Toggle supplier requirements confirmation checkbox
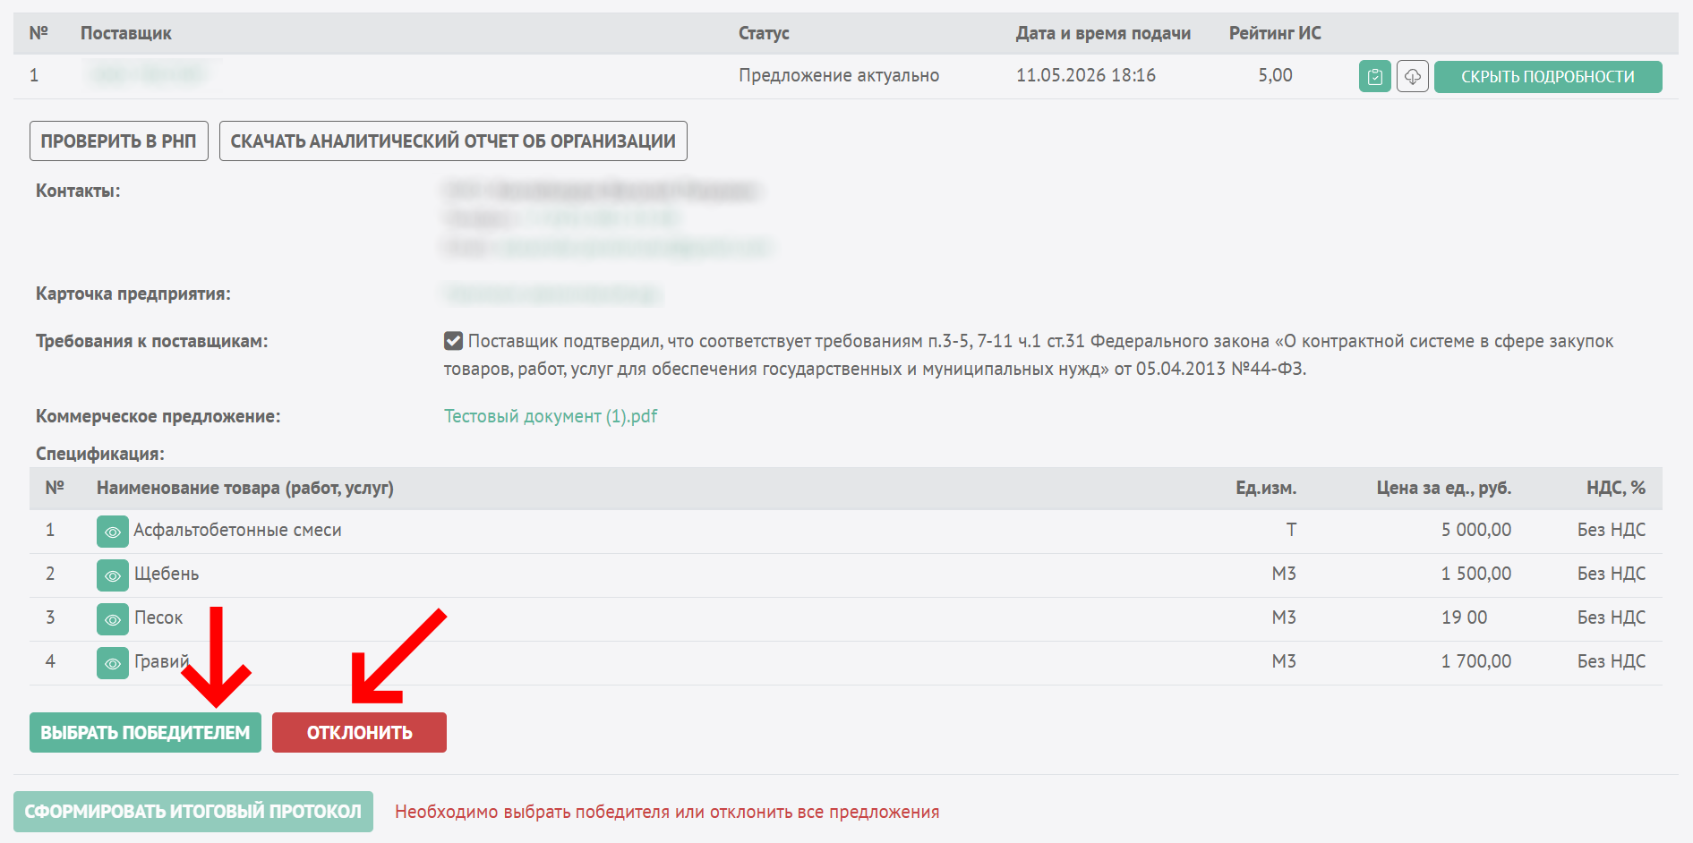Viewport: 1693px width, 843px height. (x=453, y=341)
